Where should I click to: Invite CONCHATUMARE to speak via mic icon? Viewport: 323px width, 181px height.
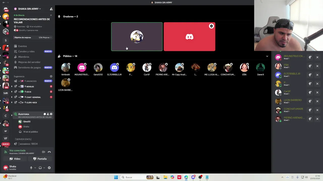(310, 110)
